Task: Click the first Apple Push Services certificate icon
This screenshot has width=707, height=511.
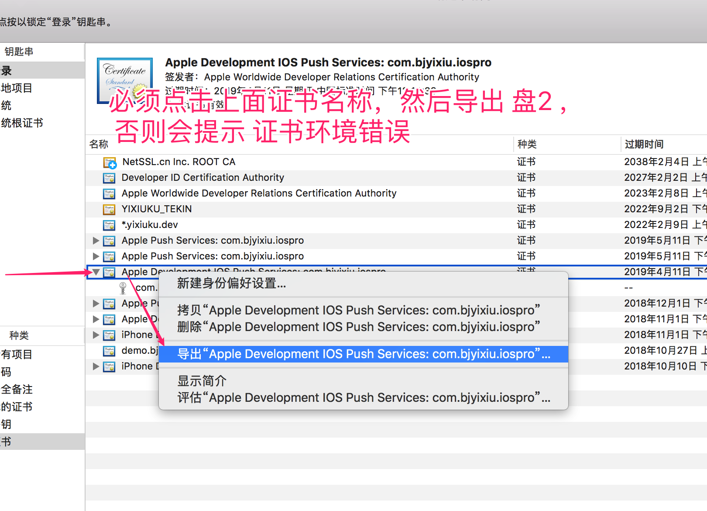Action: (109, 241)
